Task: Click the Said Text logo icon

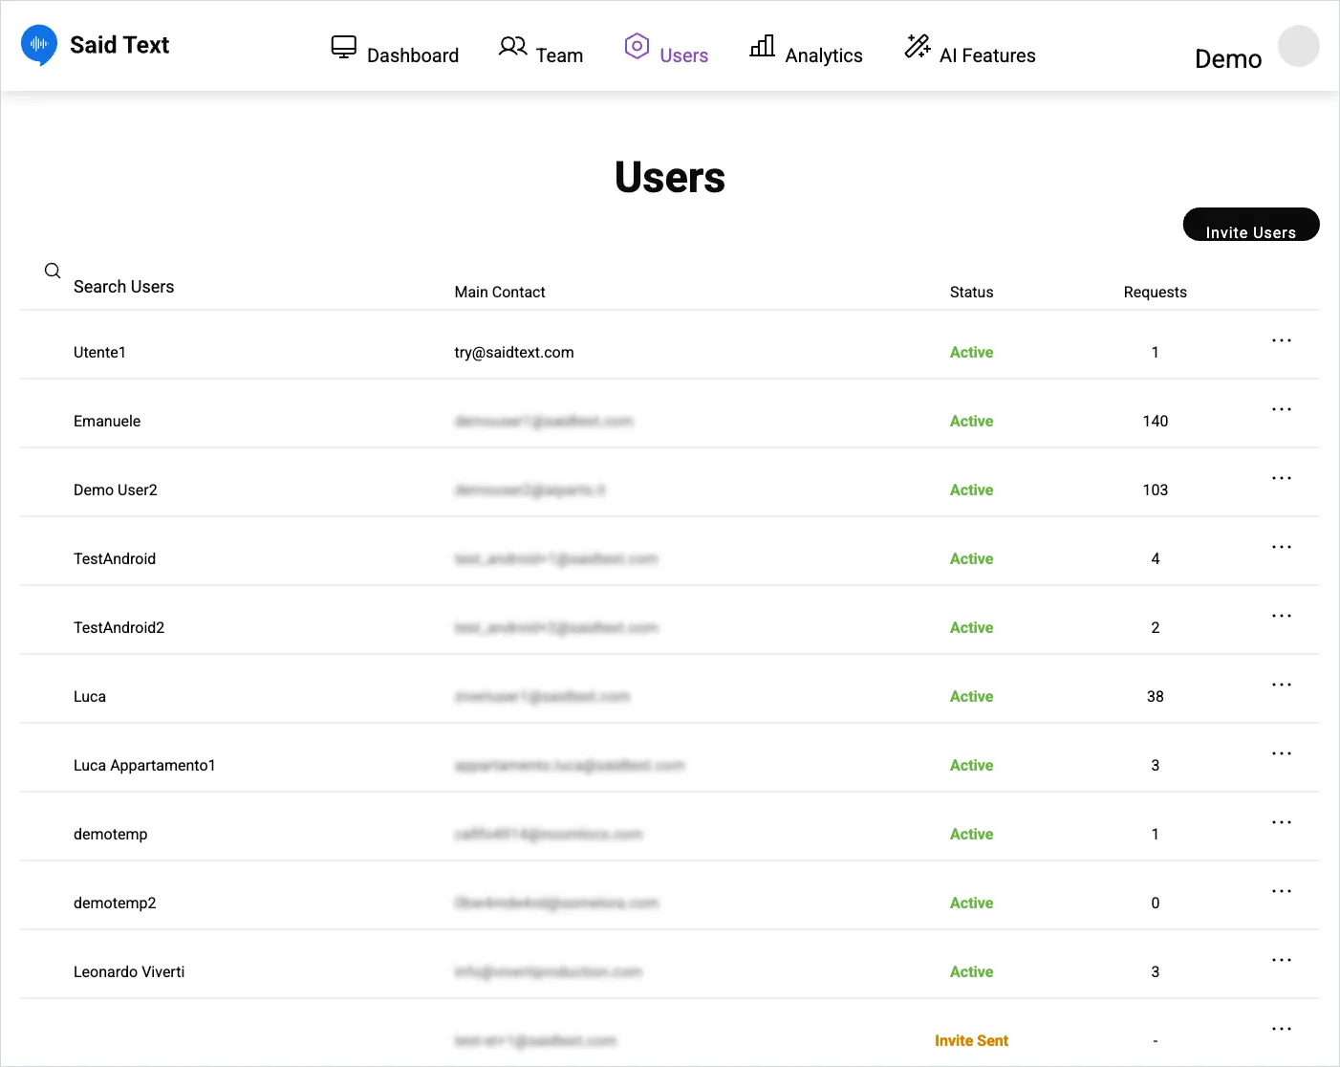Action: point(39,45)
